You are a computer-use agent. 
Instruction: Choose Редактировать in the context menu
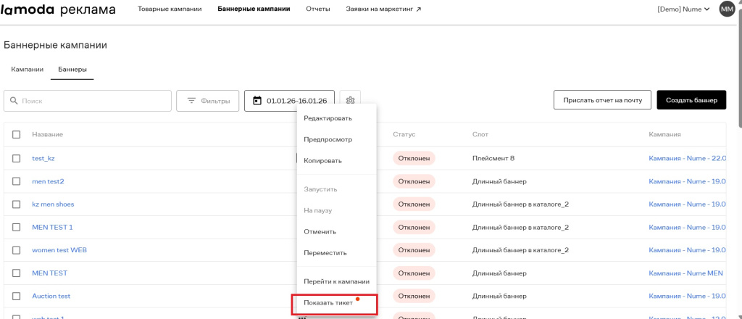pos(328,118)
